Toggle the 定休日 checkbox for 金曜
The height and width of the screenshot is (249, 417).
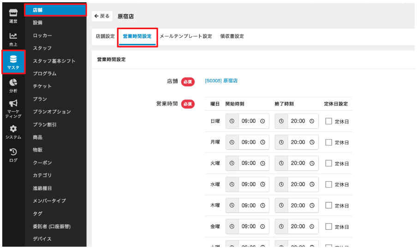coord(329,226)
